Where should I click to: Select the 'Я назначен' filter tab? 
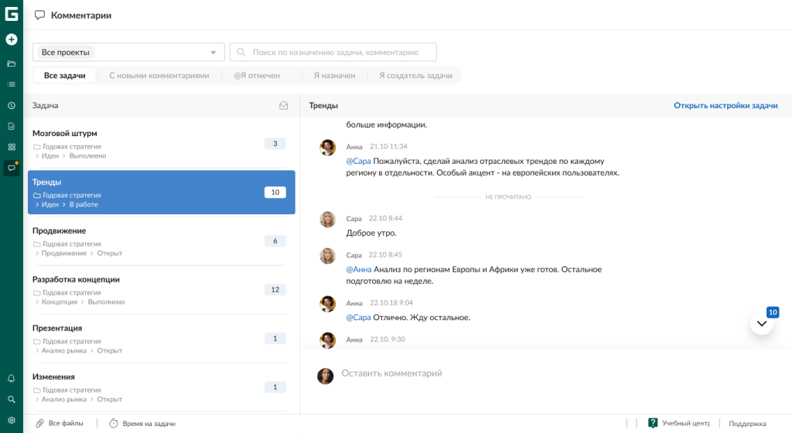(x=334, y=76)
